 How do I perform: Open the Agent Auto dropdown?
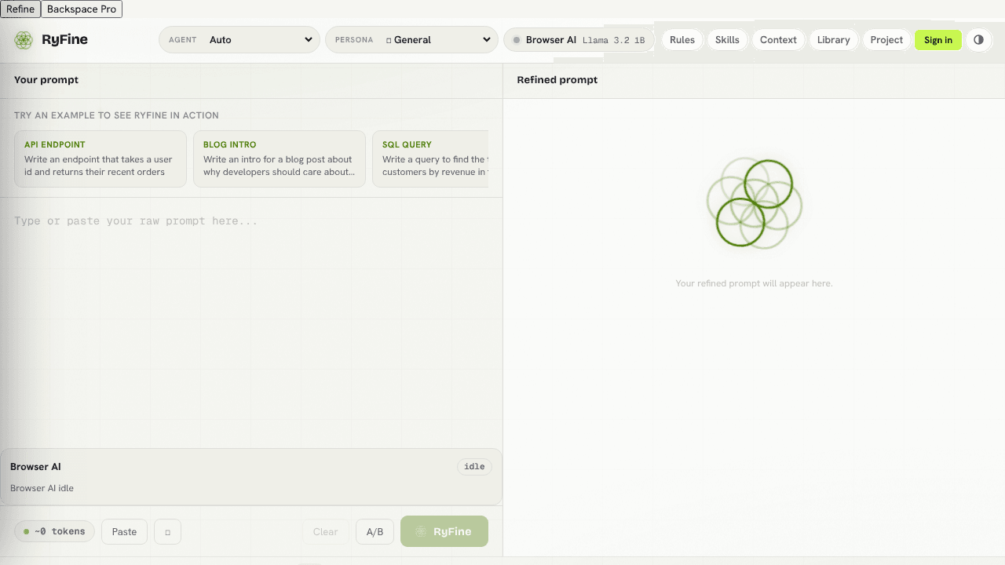239,40
